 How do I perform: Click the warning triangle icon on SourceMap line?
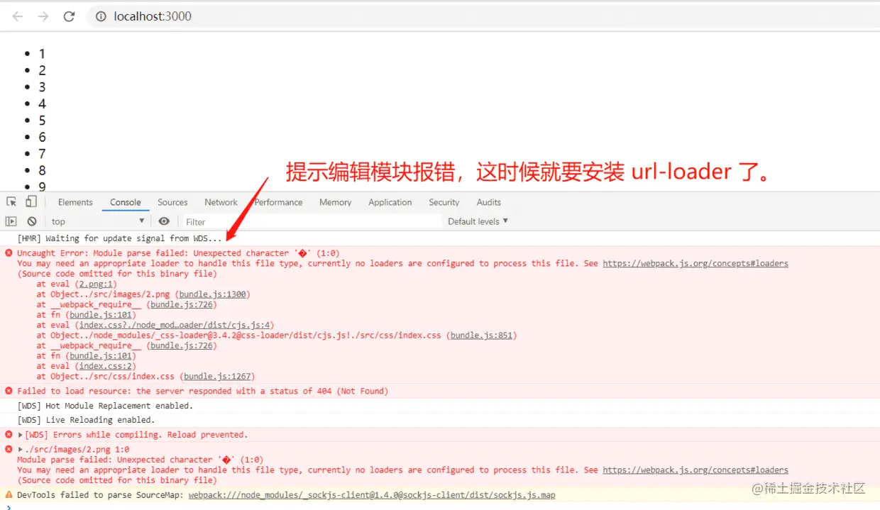tap(9, 494)
